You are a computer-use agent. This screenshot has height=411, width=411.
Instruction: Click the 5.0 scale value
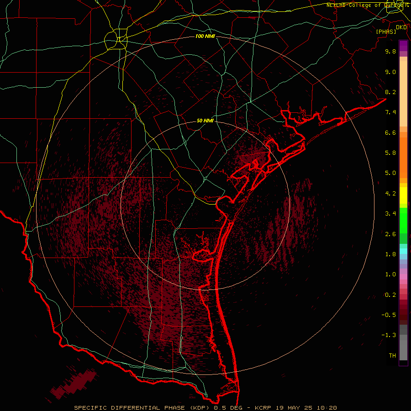(x=390, y=173)
